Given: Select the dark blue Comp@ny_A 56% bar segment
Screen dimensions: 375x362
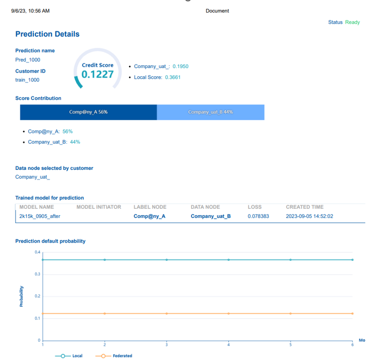Looking at the screenshot, I should [x=88, y=112].
